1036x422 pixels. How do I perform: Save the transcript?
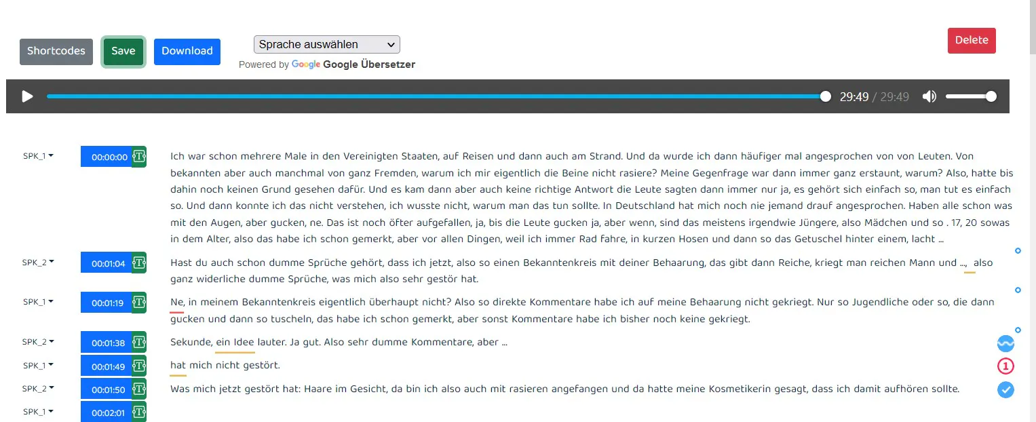point(123,52)
